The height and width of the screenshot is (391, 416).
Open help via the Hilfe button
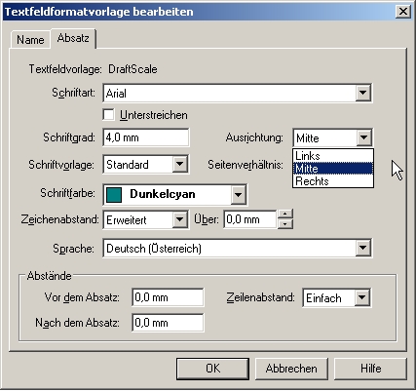[370, 369]
